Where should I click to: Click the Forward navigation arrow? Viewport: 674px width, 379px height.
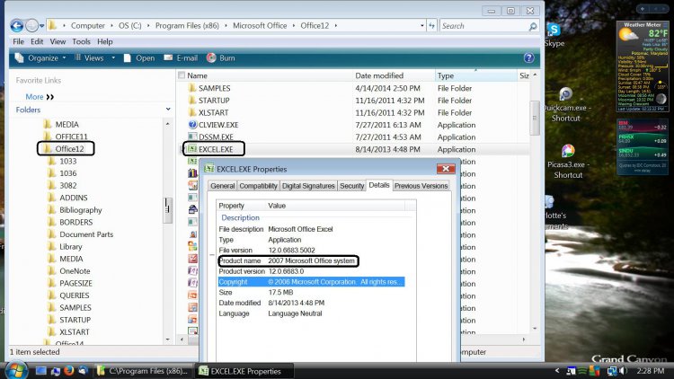click(x=31, y=26)
